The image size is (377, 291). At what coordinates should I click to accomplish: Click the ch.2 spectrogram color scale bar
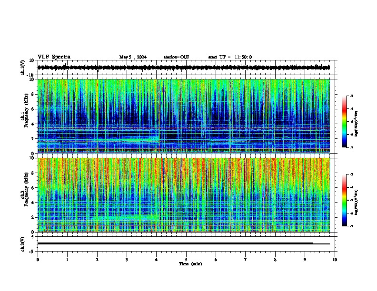[344, 200]
